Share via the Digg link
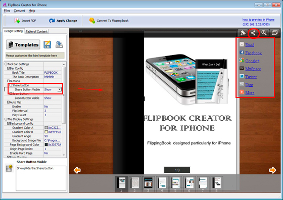283x200 pixels. point(249,85)
